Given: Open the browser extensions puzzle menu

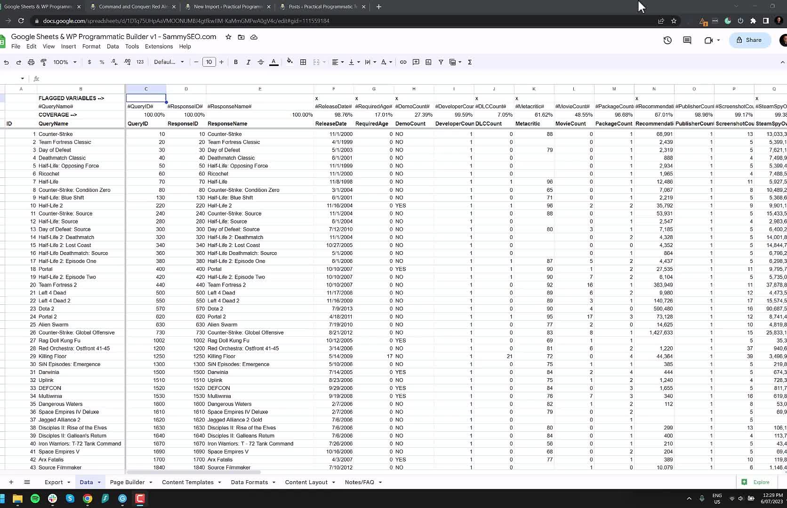Looking at the screenshot, I should [x=753, y=21].
